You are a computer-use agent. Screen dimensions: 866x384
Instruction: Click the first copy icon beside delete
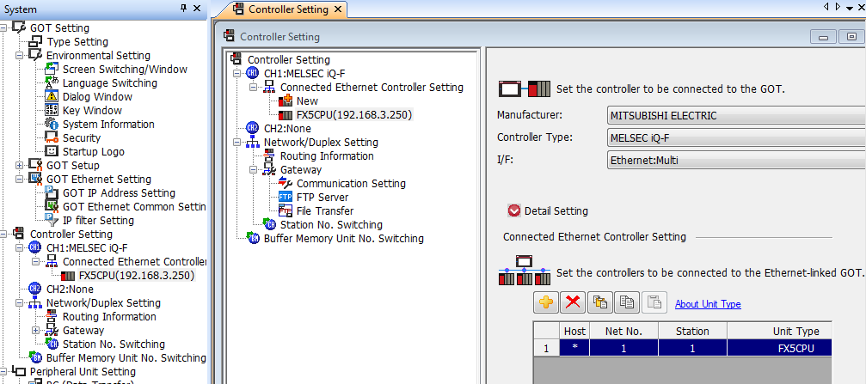pyautogui.click(x=599, y=302)
